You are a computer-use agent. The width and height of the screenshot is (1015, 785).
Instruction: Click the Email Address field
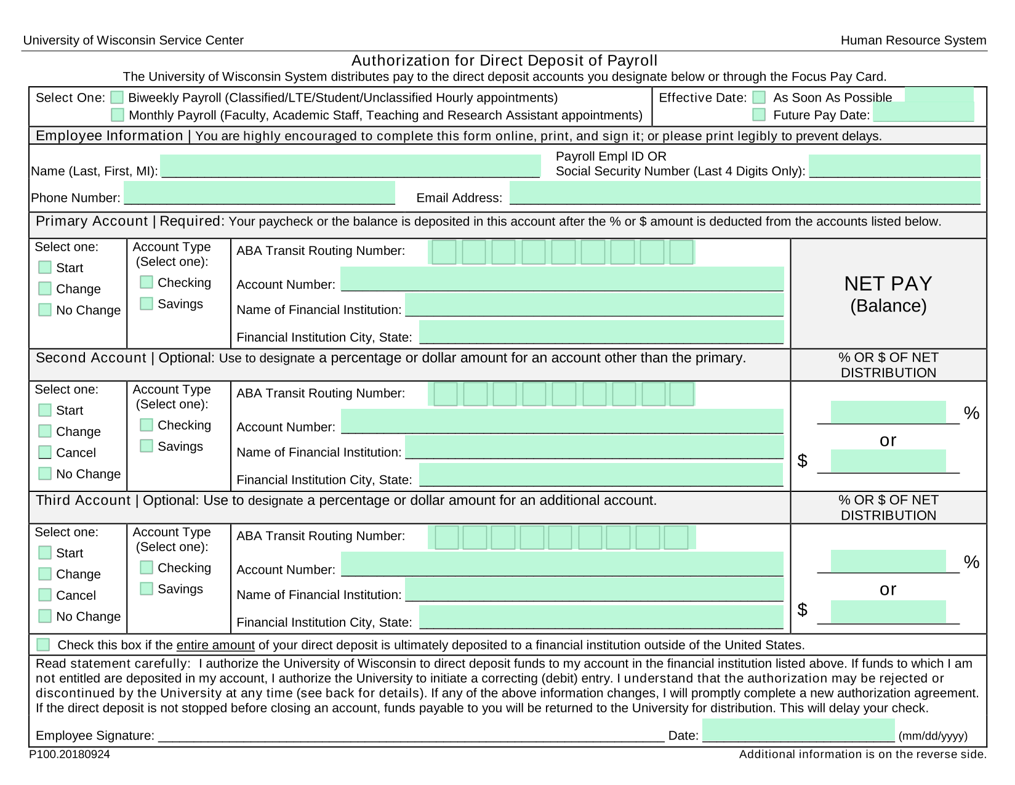[x=745, y=193]
